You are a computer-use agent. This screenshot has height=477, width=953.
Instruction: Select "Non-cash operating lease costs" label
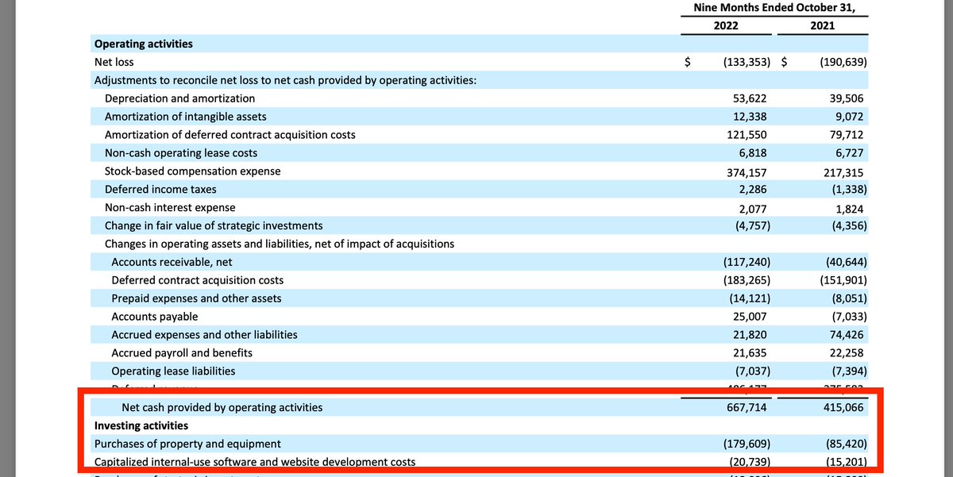pos(181,153)
